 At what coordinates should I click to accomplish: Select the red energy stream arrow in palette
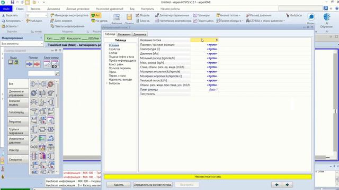(x=37, y=64)
